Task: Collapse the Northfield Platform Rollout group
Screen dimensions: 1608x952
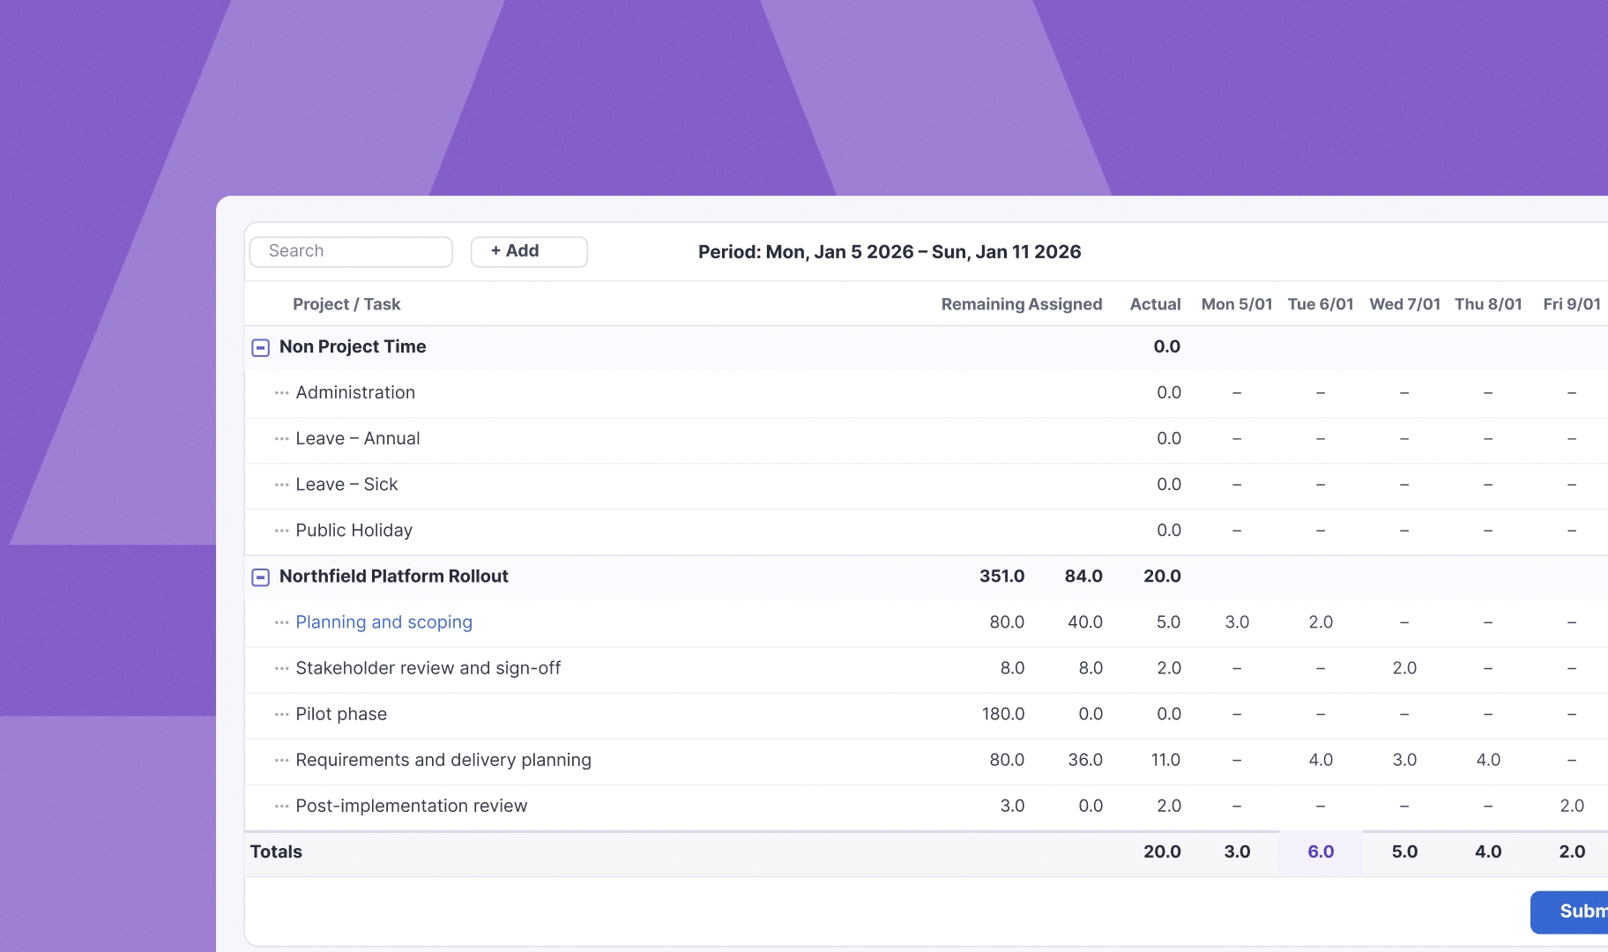Action: click(x=260, y=577)
